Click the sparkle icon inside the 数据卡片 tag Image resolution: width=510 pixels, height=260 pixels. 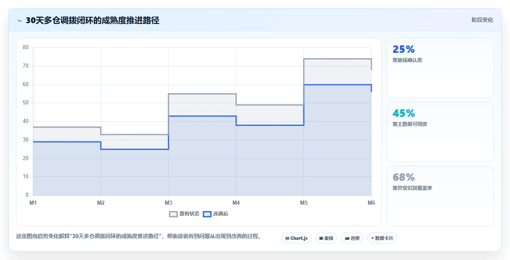tap(372, 238)
